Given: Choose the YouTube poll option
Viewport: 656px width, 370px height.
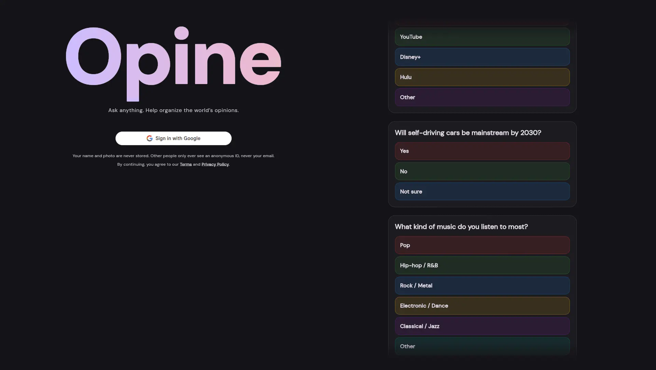Looking at the screenshot, I should (482, 37).
